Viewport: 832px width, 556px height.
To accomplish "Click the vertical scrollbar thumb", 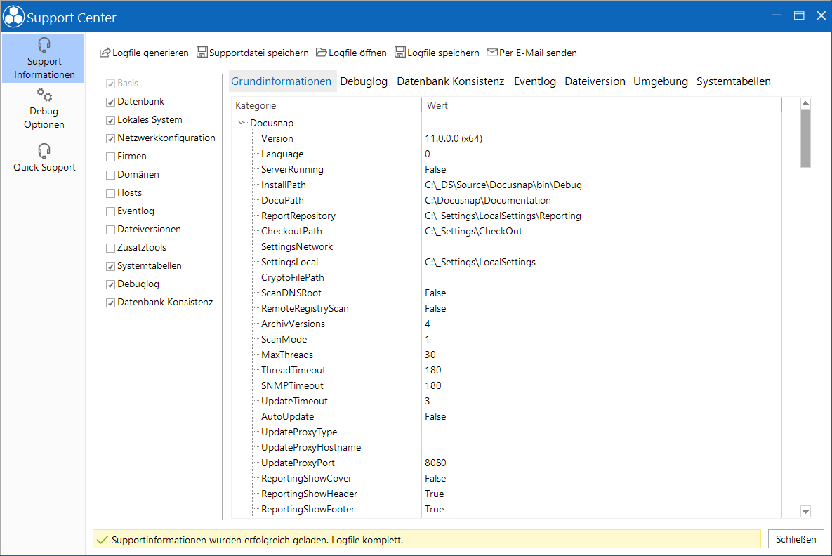I will coord(805,138).
